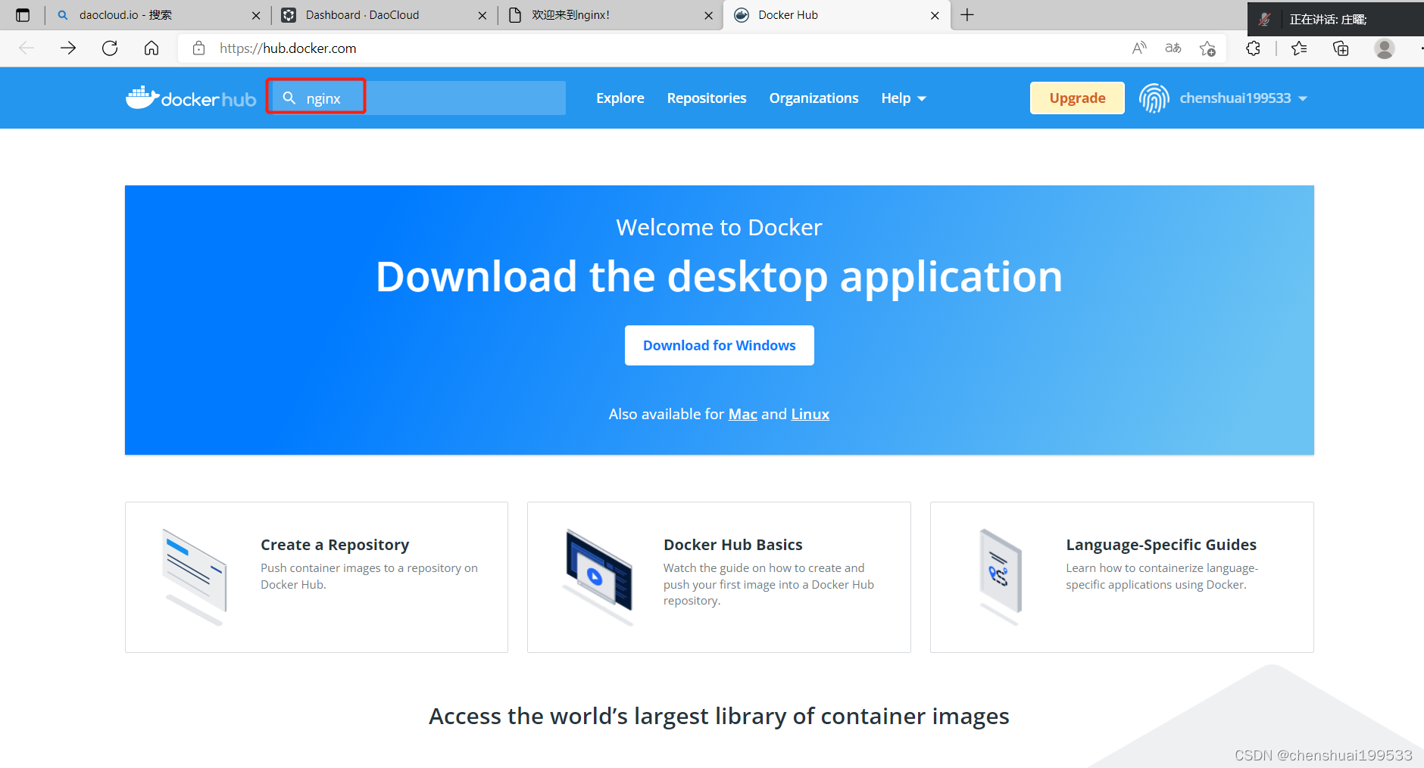Viewport: 1424px width, 768px height.
Task: Click the browser home icon
Action: [x=151, y=48]
